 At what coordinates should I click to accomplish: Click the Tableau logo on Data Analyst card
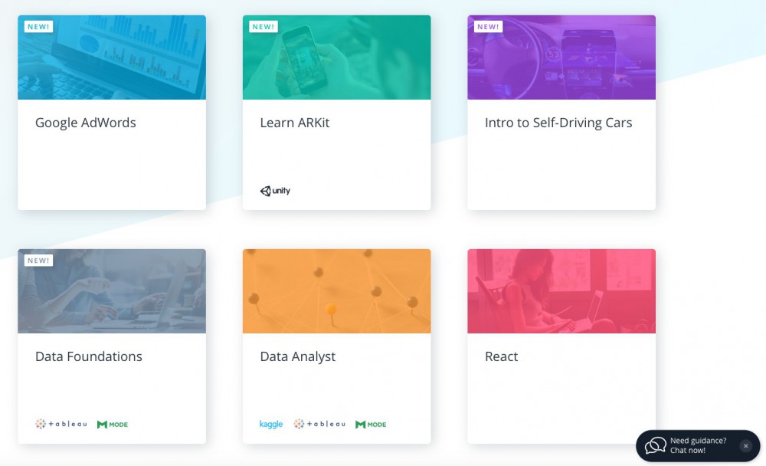[319, 424]
